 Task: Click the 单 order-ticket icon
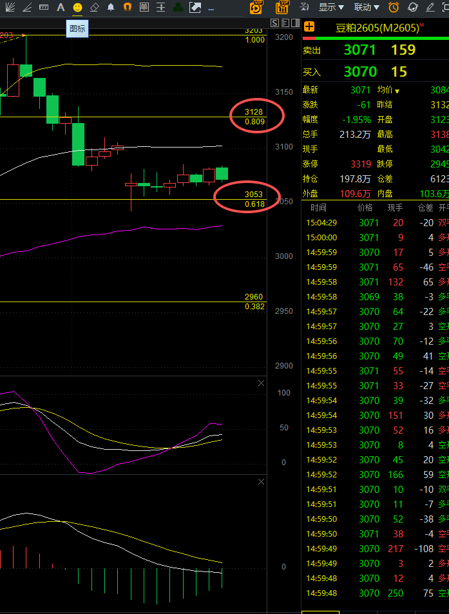(x=144, y=7)
